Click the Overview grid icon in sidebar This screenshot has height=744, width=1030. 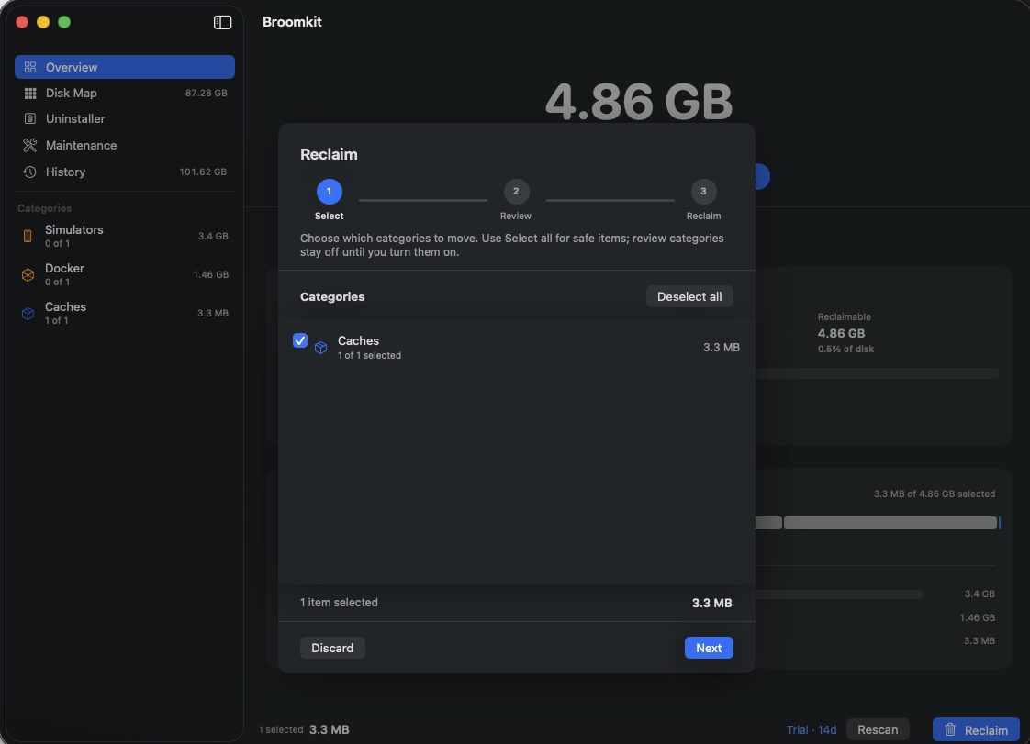[30, 67]
